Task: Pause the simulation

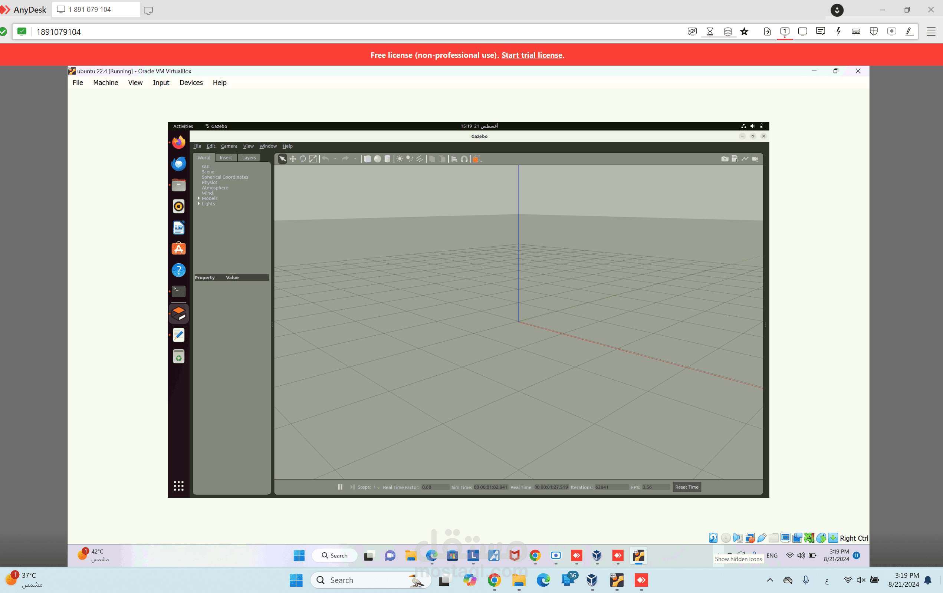Action: click(340, 487)
